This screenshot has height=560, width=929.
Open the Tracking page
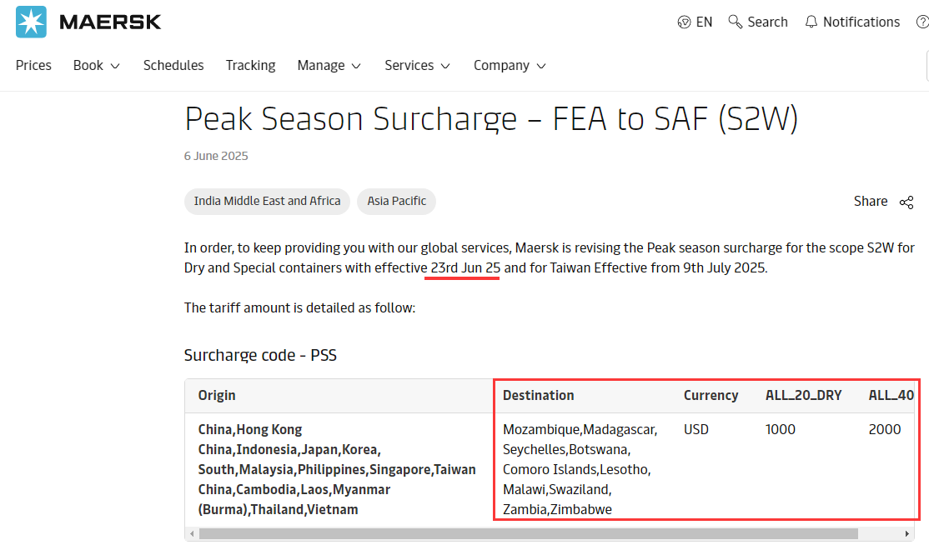click(250, 66)
